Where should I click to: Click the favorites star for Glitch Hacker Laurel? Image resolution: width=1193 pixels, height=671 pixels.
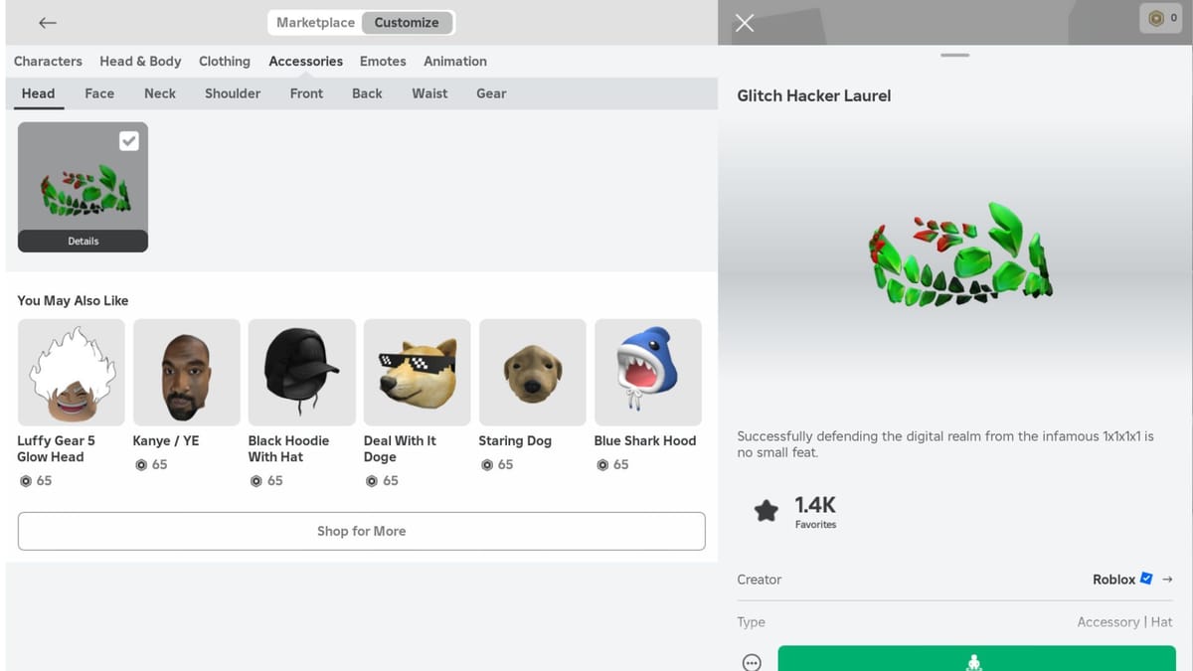tap(767, 509)
